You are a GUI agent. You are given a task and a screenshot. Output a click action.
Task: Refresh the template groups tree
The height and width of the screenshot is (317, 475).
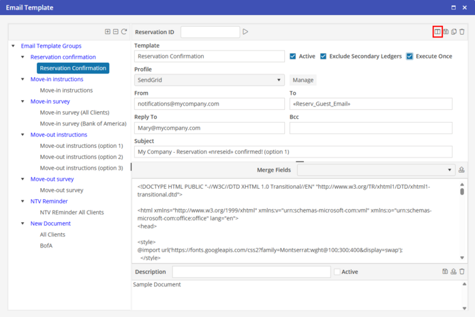click(x=124, y=32)
